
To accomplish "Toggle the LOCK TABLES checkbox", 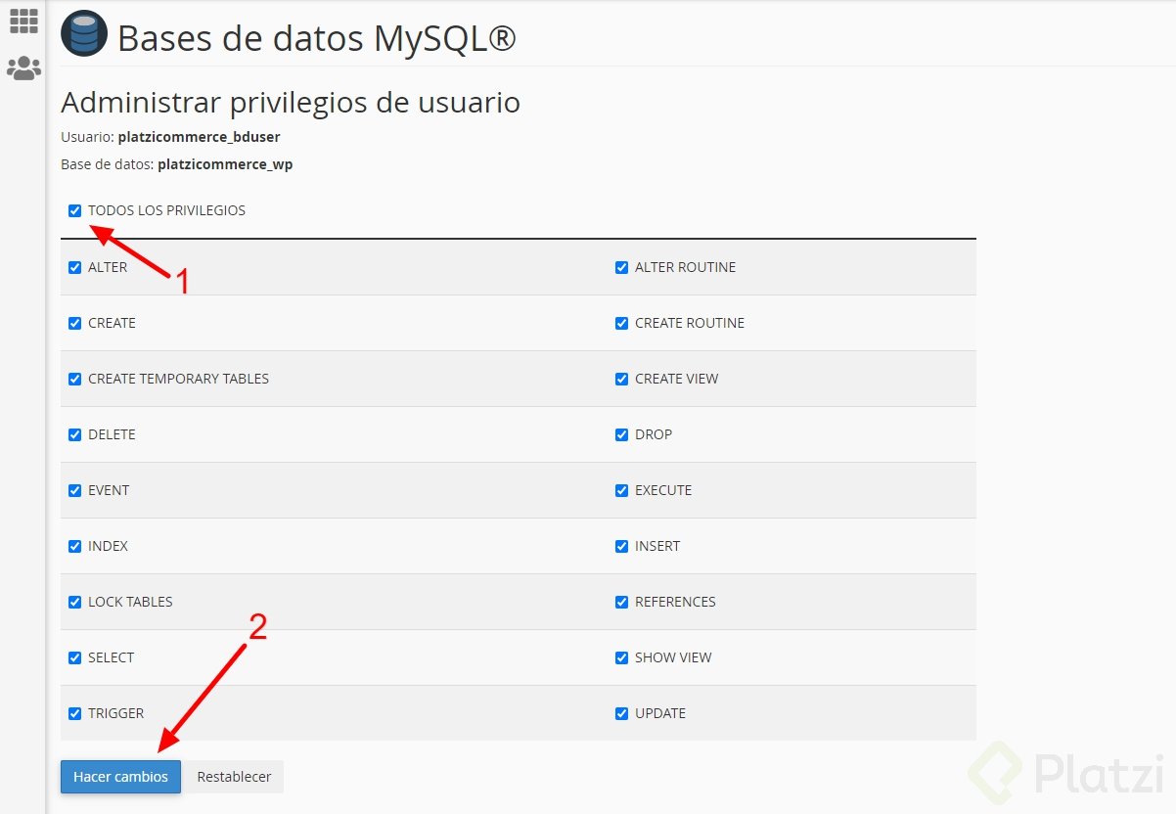I will point(75,602).
